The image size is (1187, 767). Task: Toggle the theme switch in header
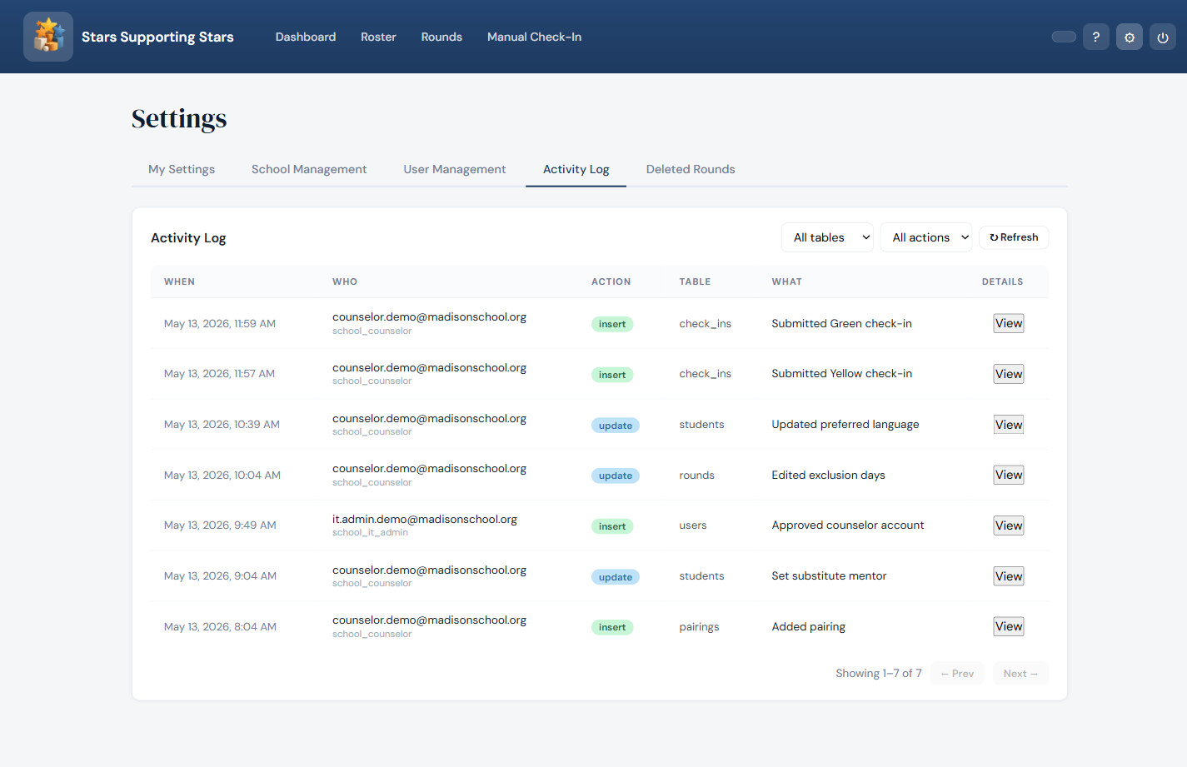tap(1064, 37)
